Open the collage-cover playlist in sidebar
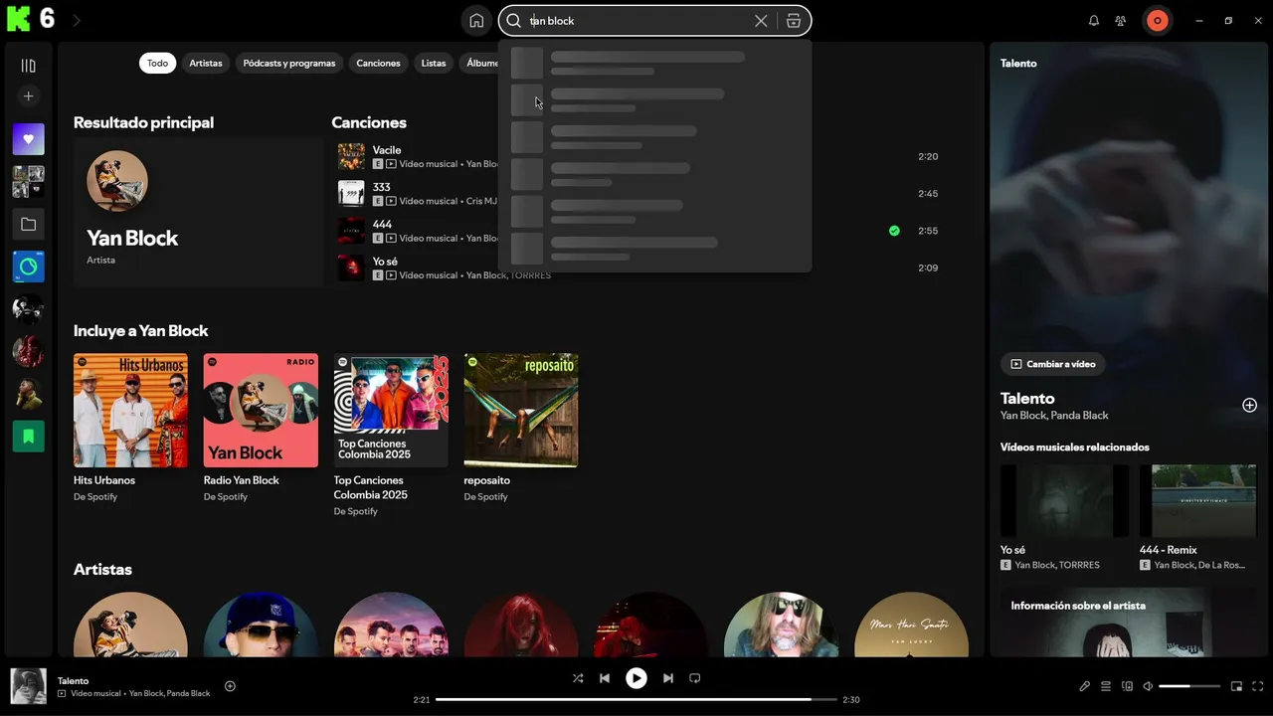The height and width of the screenshot is (716, 1273). (x=28, y=182)
